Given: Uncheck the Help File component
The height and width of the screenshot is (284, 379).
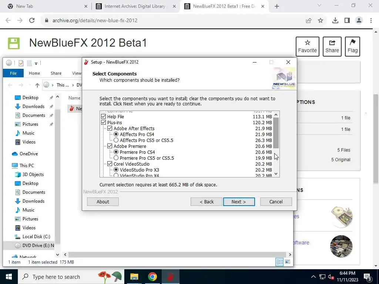Looking at the screenshot, I should pos(104,116).
